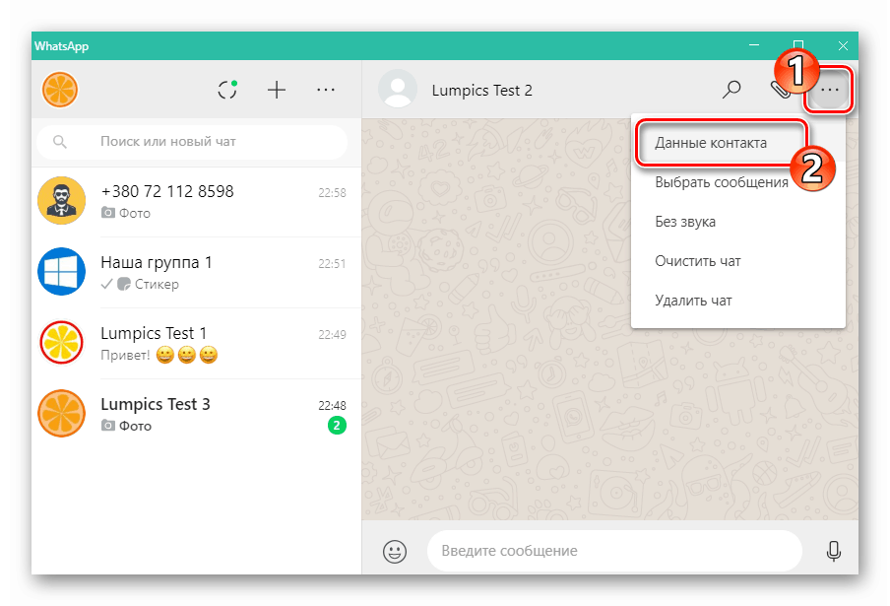Open the chat +380 72 112 8598
890x606 pixels.
196,202
